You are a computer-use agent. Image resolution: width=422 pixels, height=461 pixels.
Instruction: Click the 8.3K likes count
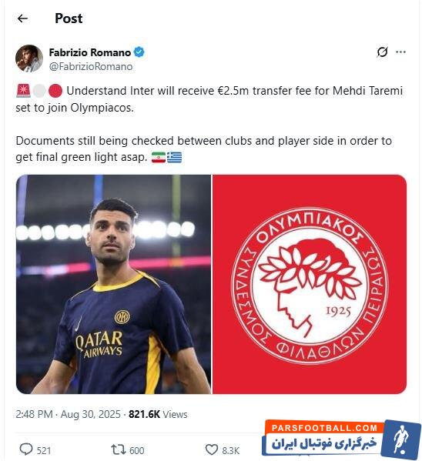pyautogui.click(x=231, y=450)
